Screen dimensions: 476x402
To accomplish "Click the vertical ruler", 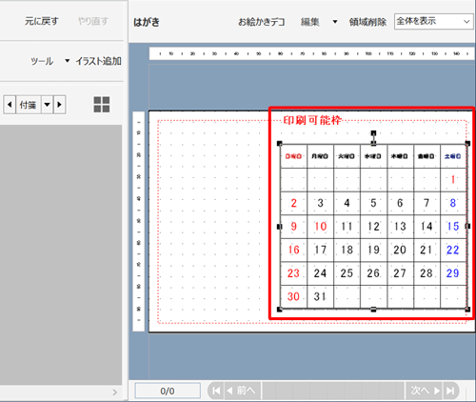I will coord(139,221).
